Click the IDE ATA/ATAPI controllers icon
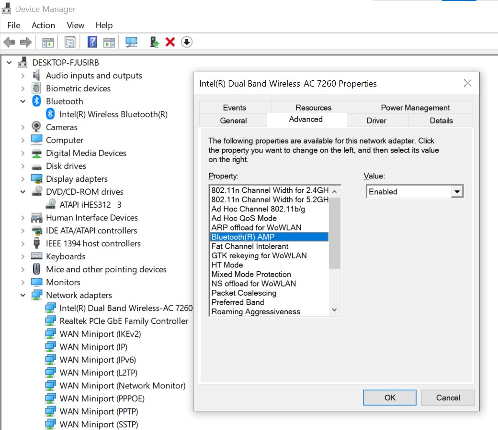 coord(36,231)
